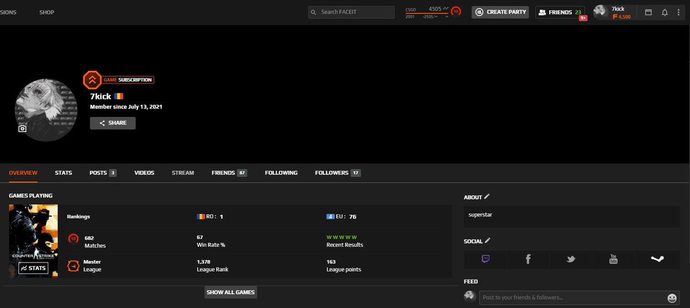Edit the Social section pencil
Viewport: 690px width, 308px height.
pos(488,241)
